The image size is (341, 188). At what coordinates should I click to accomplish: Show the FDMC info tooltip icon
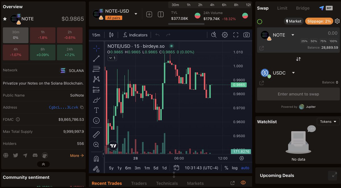coord(18,119)
